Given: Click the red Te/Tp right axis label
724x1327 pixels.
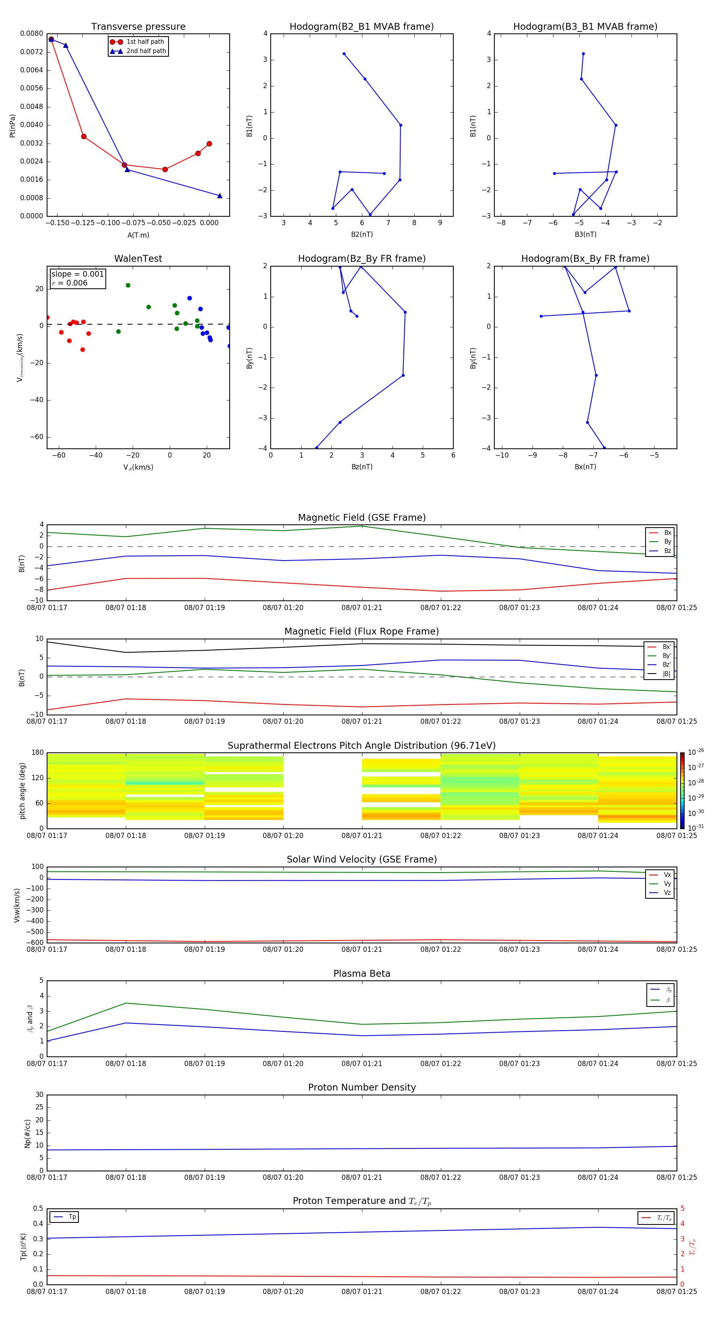Looking at the screenshot, I should [693, 1247].
